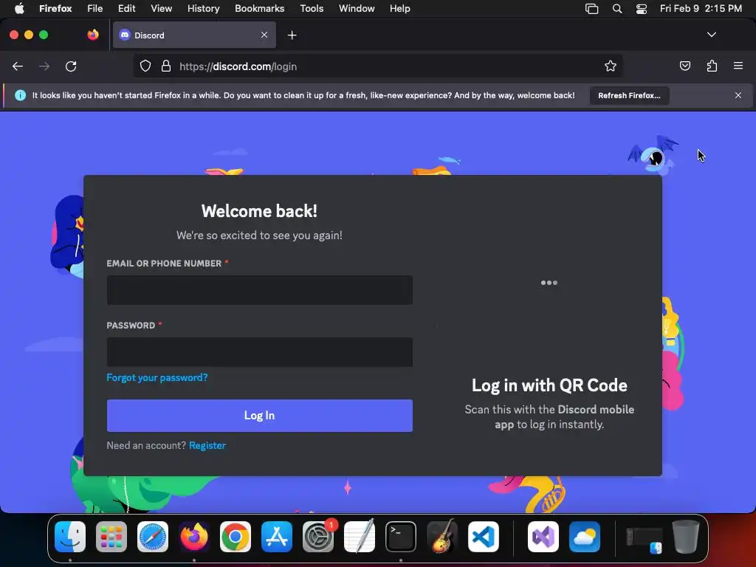Open Finder from the Dock
756x567 pixels.
(x=70, y=537)
